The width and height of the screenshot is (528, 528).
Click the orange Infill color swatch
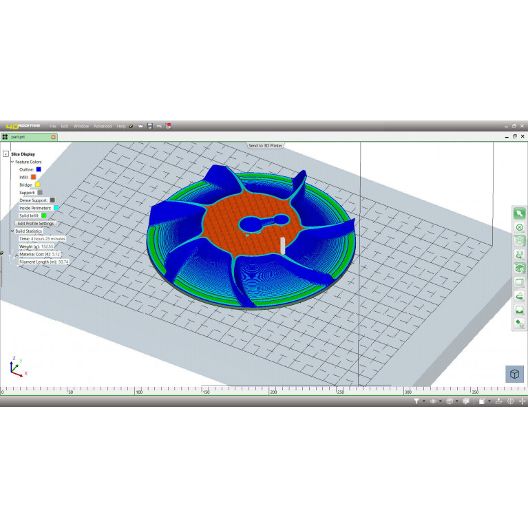(x=33, y=177)
